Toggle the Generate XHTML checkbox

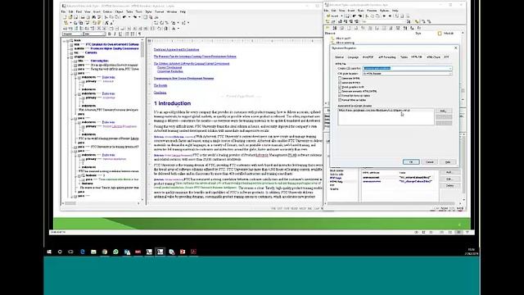(x=340, y=79)
